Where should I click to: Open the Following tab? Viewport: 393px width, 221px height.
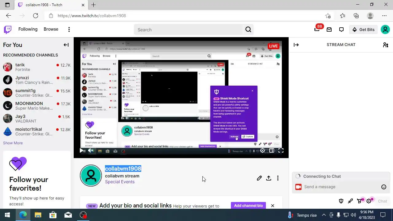[28, 29]
